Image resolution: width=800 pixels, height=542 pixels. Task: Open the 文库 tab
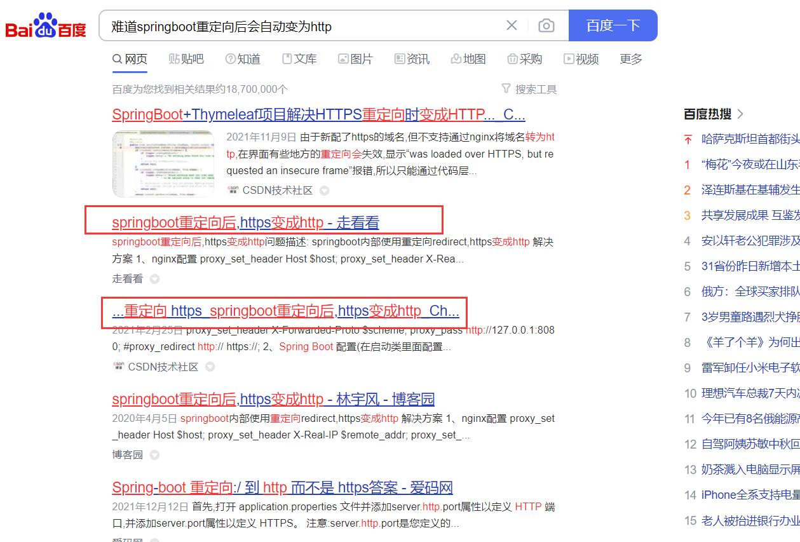click(299, 59)
